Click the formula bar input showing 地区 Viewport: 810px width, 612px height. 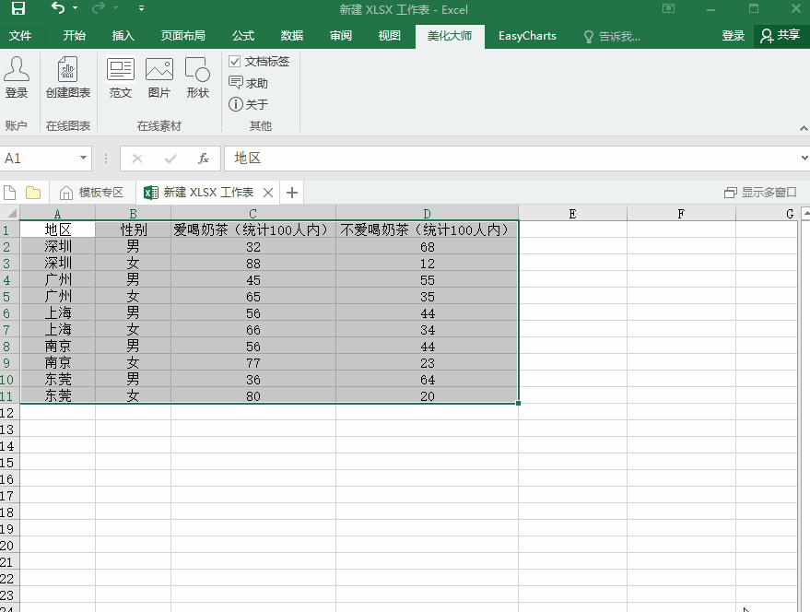tap(507, 159)
